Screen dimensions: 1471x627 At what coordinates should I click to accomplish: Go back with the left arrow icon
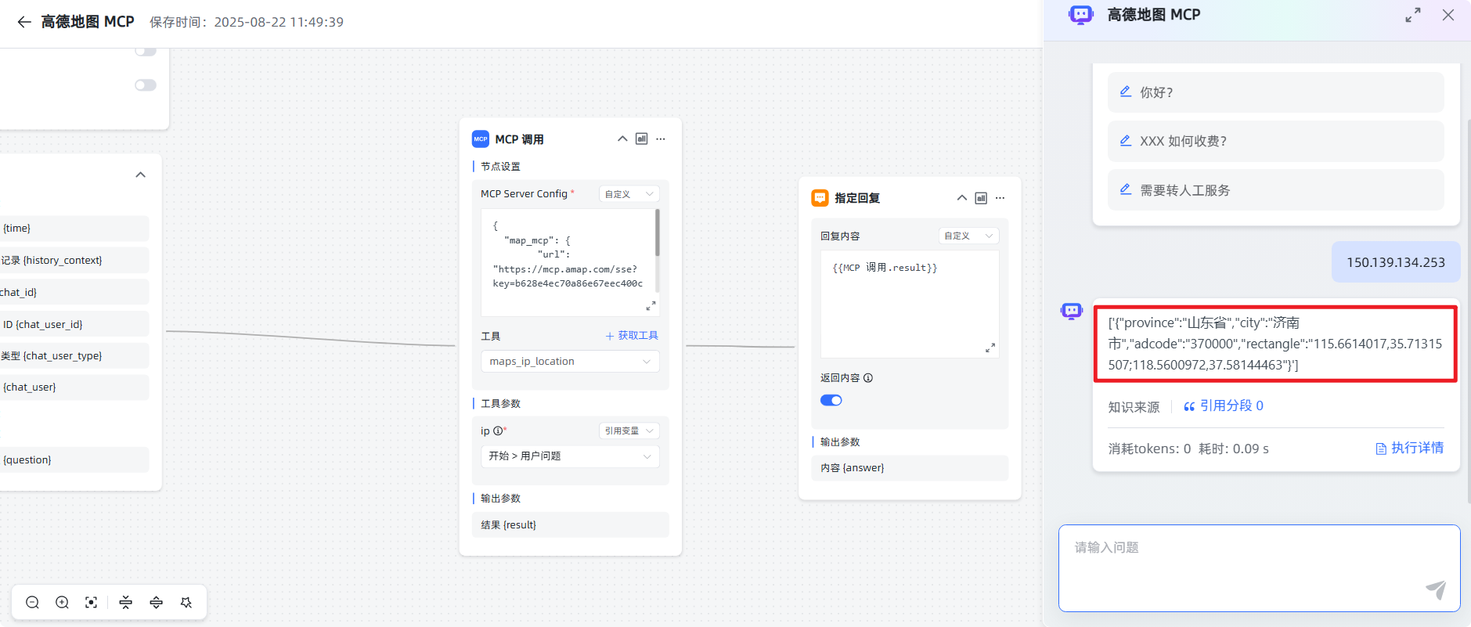[24, 22]
